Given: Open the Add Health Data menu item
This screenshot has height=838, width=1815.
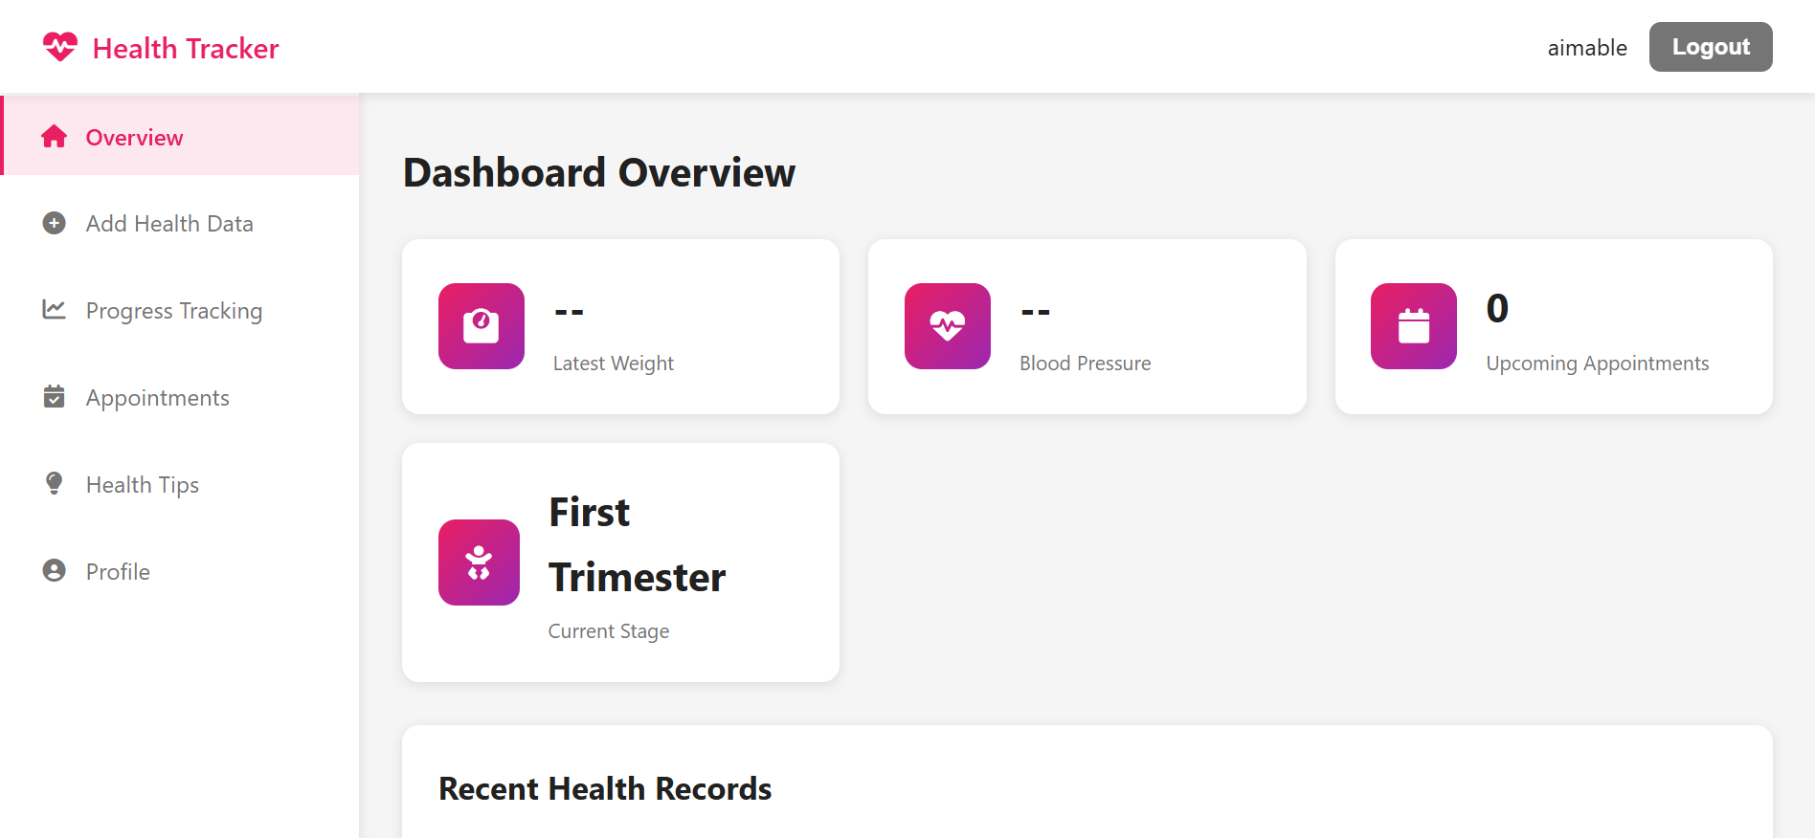Looking at the screenshot, I should tap(169, 224).
